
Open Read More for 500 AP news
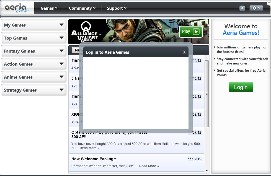(89, 148)
